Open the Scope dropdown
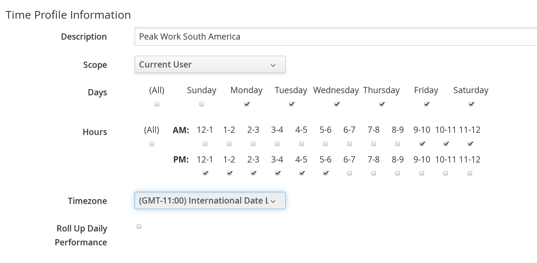 point(210,65)
